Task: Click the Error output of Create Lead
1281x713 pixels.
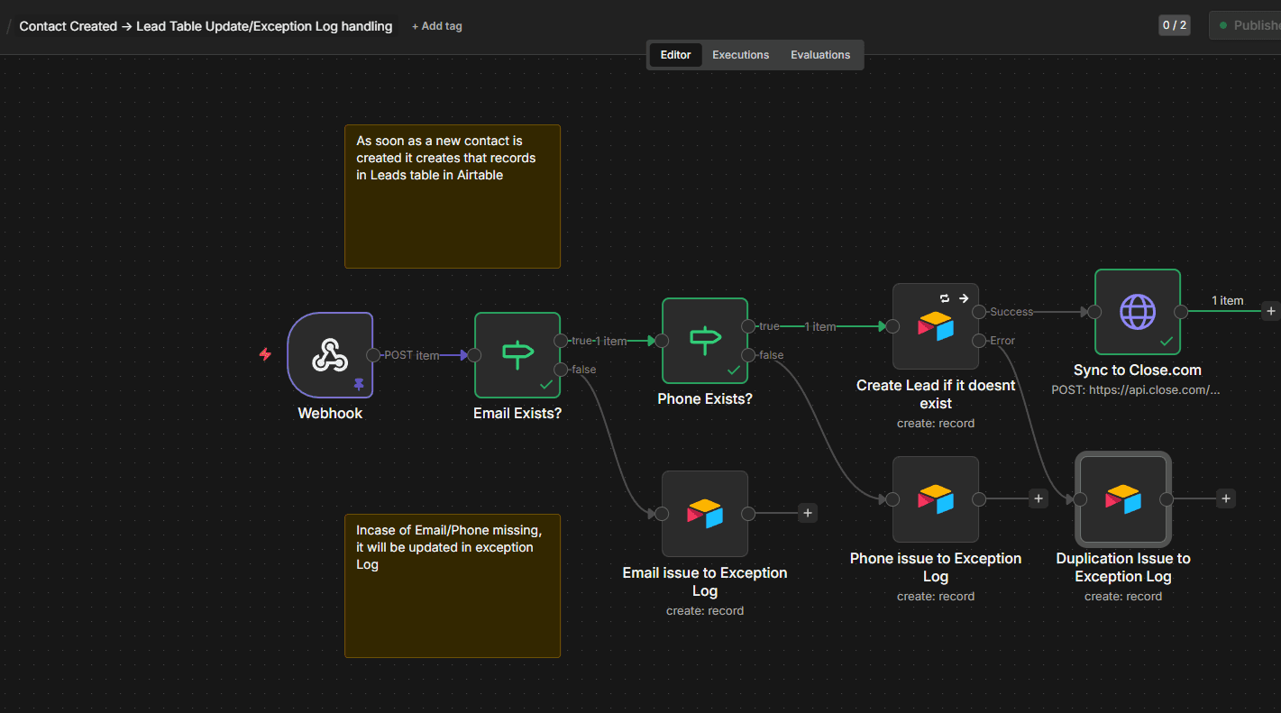Action: pos(979,341)
